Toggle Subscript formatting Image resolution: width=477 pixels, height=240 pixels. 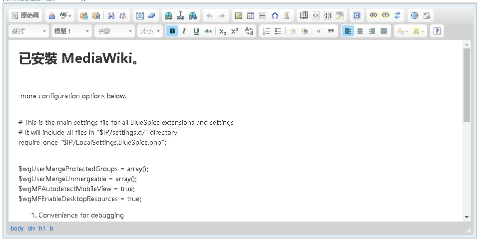point(223,31)
